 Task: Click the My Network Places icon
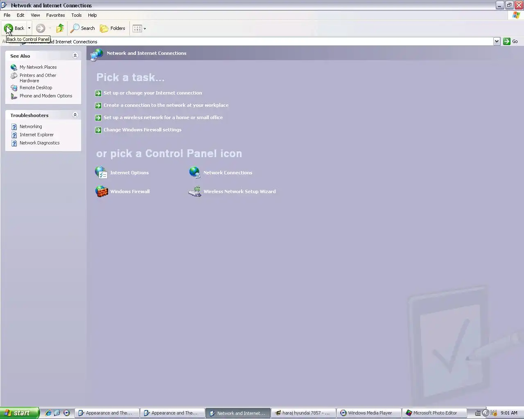coord(14,67)
